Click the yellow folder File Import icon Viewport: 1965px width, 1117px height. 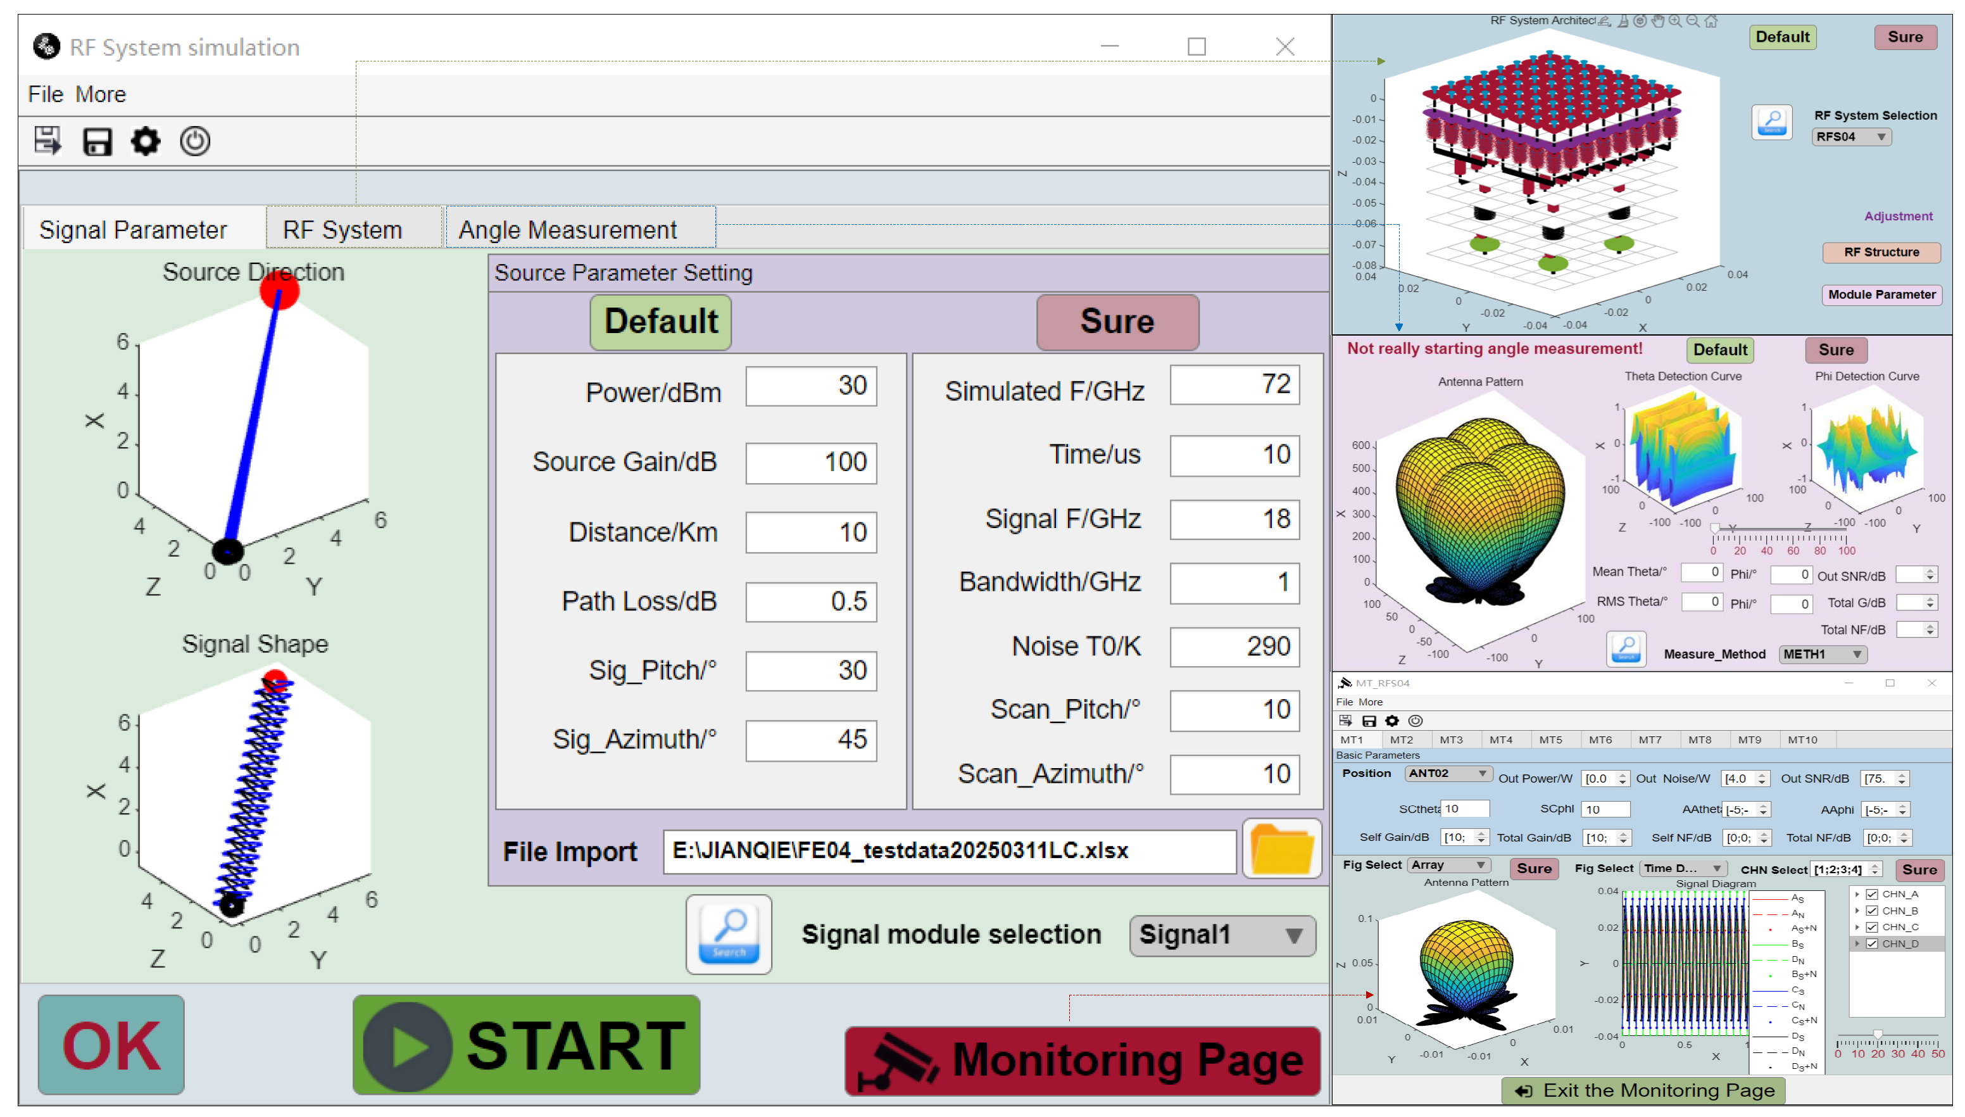pyautogui.click(x=1282, y=849)
